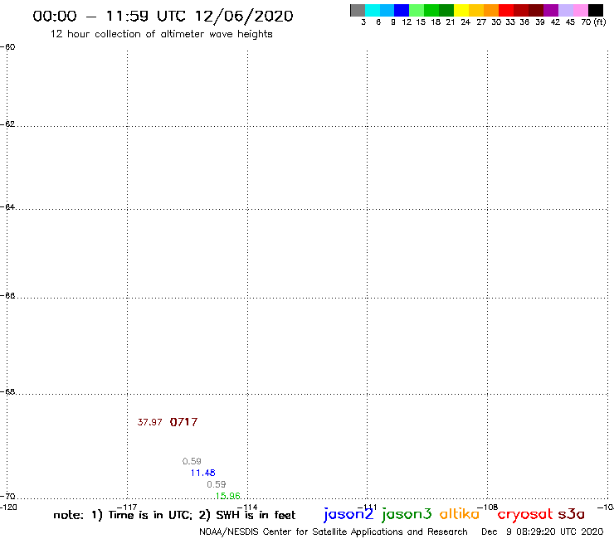
Task: Click the legend scale number 33
Action: pyautogui.click(x=510, y=22)
